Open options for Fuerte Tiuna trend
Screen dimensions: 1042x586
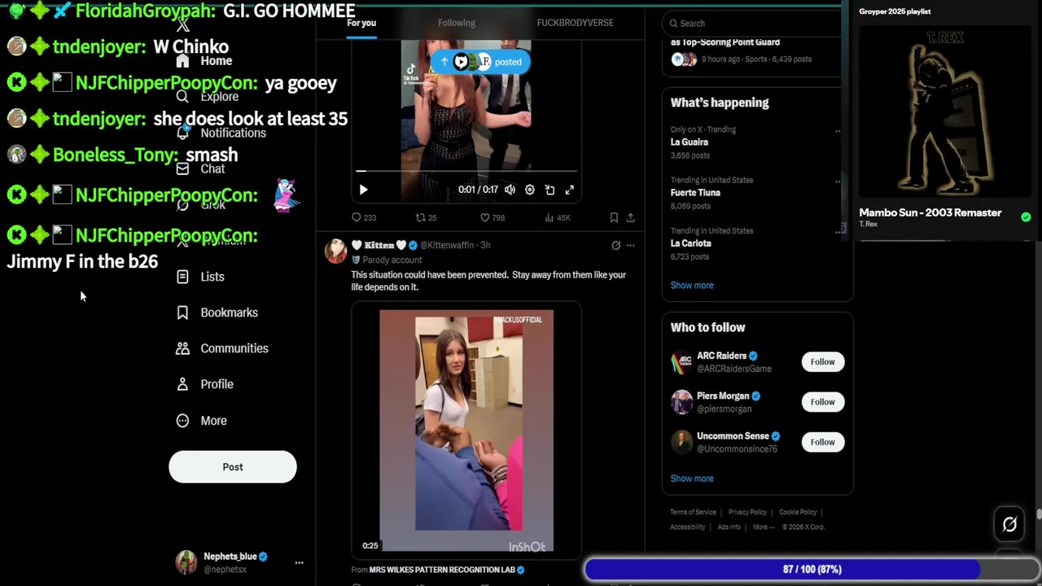pos(838,181)
